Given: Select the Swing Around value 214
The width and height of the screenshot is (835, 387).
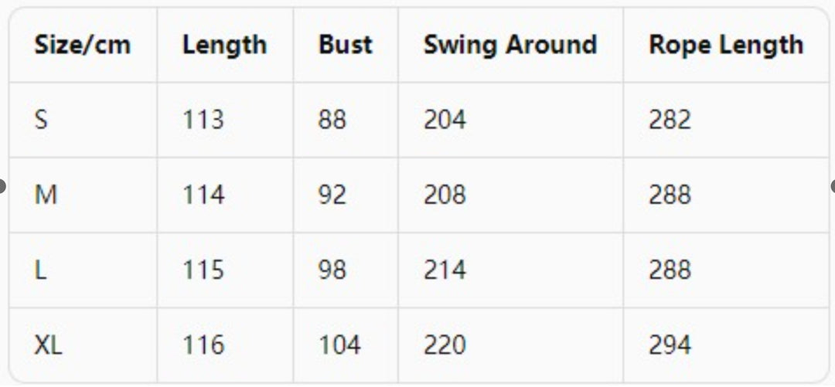Looking at the screenshot, I should coord(445,270).
